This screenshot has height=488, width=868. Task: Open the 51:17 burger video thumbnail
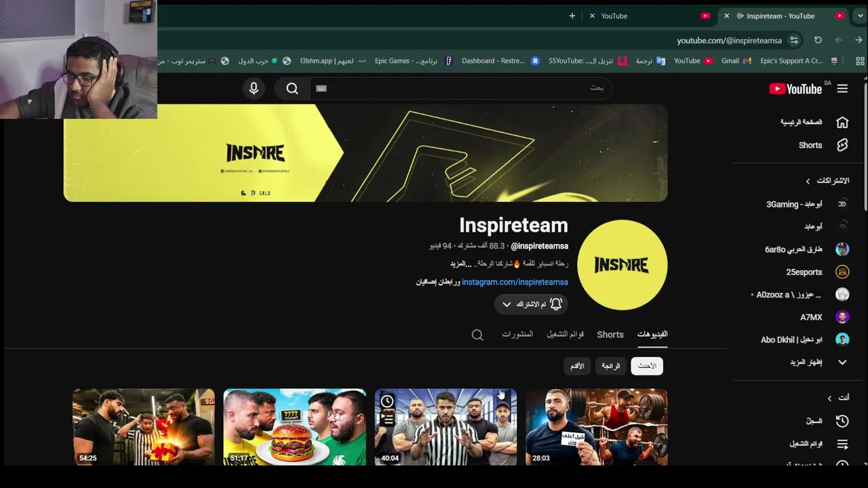pyautogui.click(x=294, y=427)
